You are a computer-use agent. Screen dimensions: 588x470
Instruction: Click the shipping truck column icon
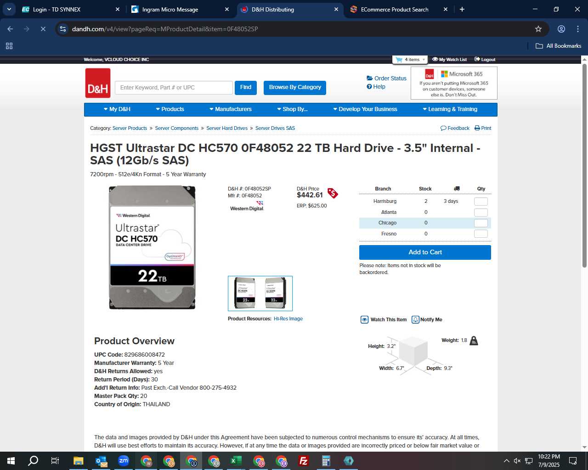pyautogui.click(x=457, y=189)
